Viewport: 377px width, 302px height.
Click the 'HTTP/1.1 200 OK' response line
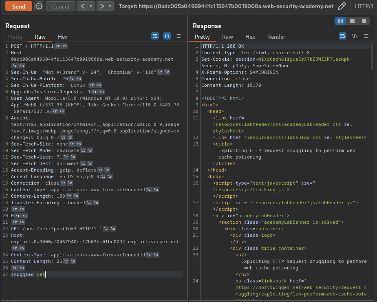coord(223,46)
